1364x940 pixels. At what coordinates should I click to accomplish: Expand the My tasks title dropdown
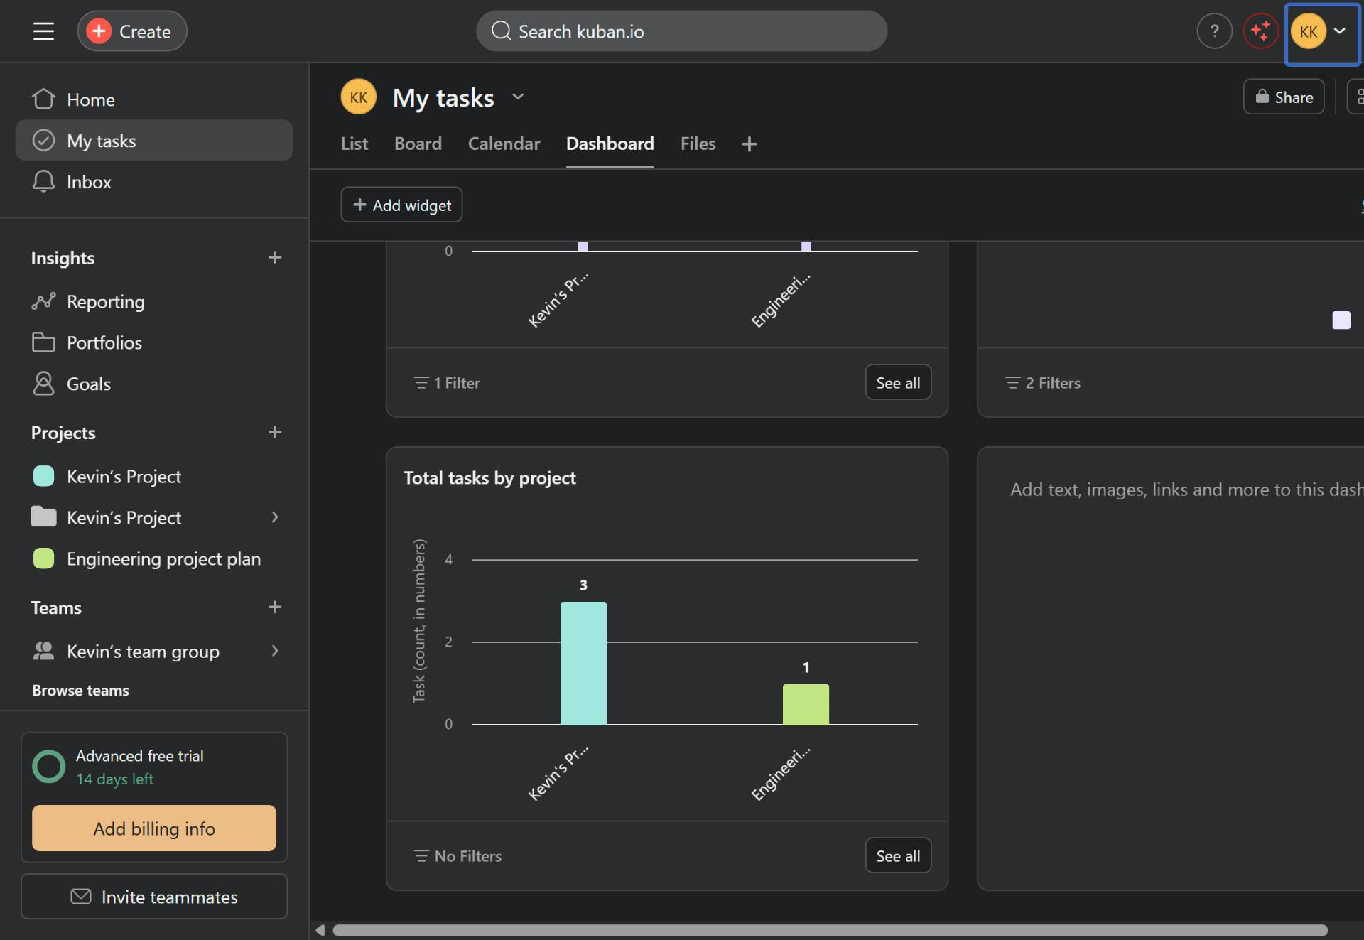(x=518, y=97)
